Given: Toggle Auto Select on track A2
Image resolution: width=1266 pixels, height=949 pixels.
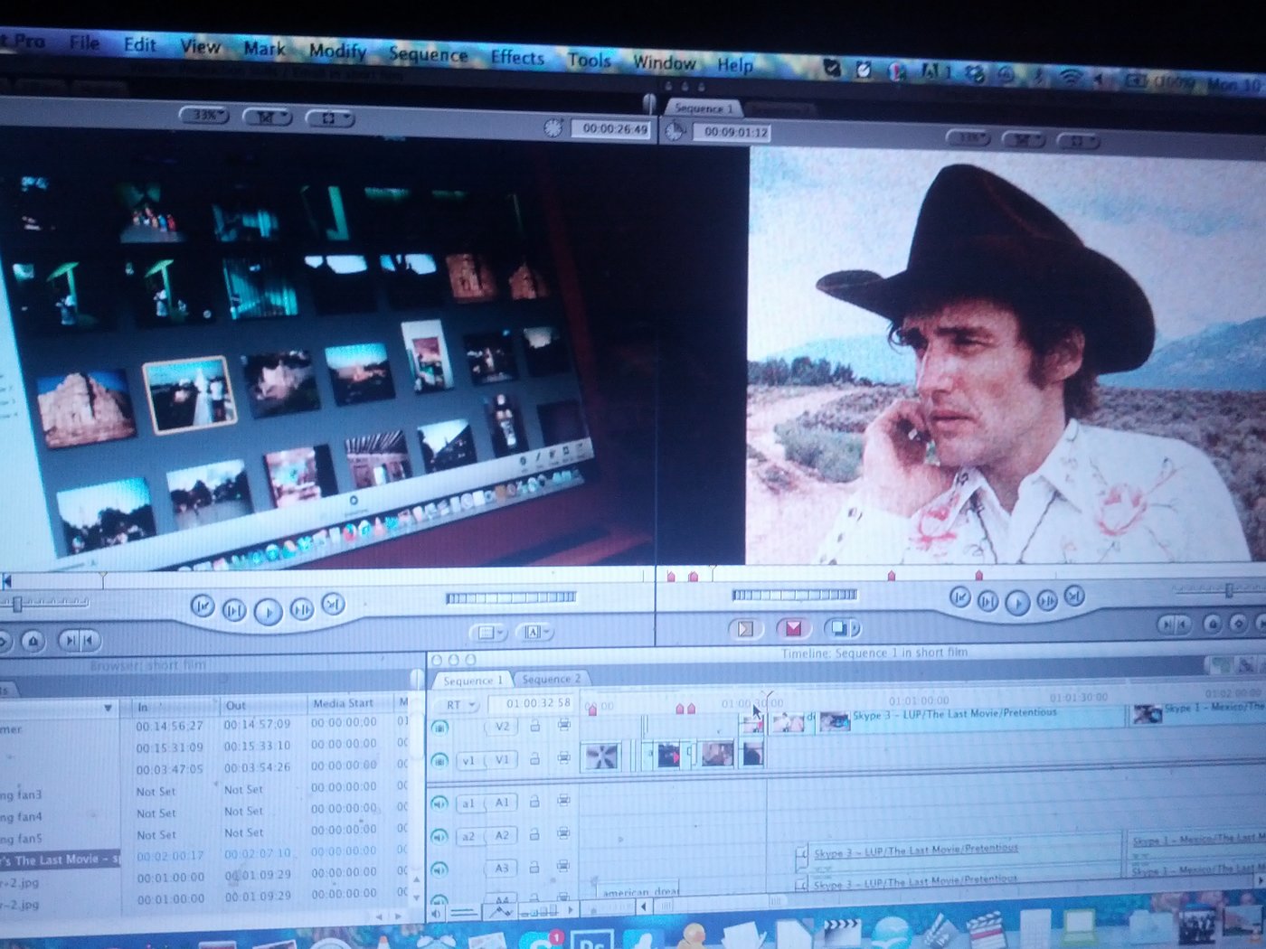Looking at the screenshot, I should (x=563, y=833).
